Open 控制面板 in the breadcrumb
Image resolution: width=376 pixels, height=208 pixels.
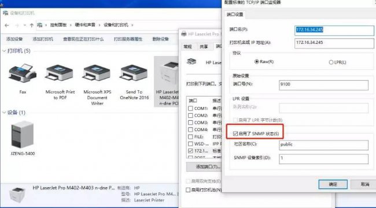coord(58,25)
